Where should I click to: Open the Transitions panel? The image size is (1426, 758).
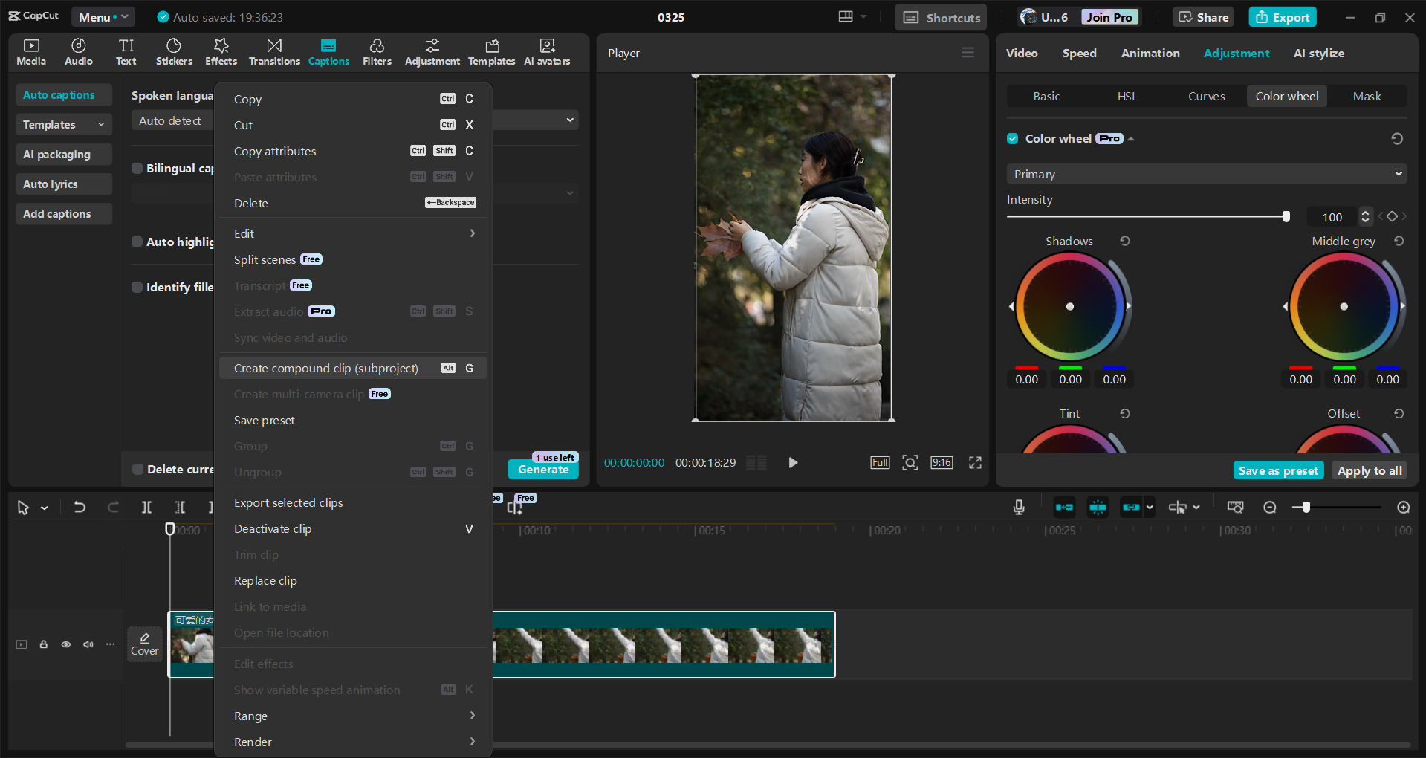[x=273, y=52]
